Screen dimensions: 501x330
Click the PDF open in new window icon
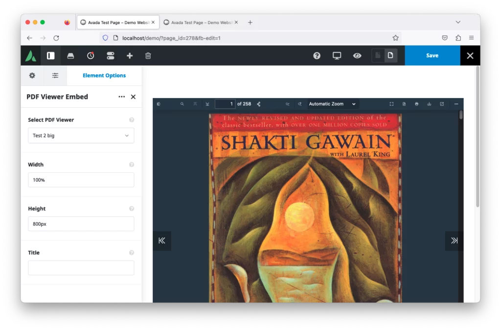(442, 104)
